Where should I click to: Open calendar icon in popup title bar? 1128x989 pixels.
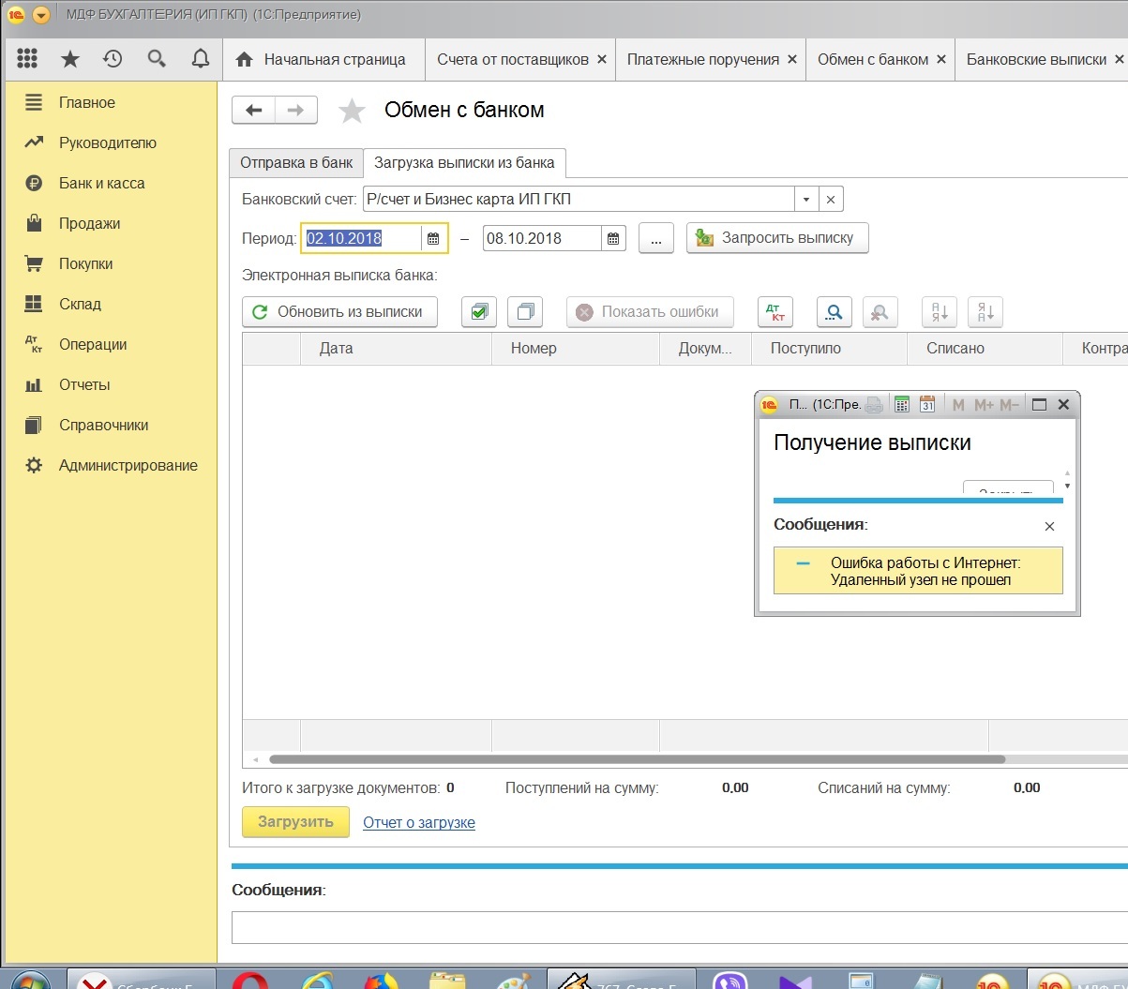927,405
